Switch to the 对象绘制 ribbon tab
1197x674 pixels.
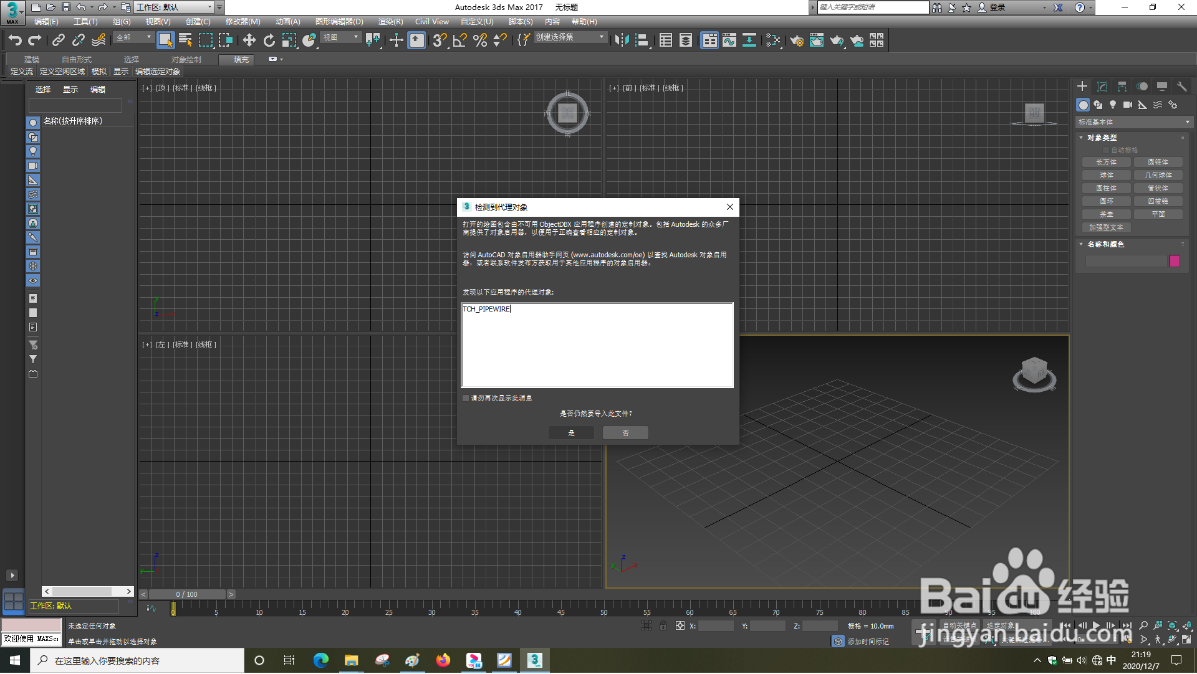[186, 60]
